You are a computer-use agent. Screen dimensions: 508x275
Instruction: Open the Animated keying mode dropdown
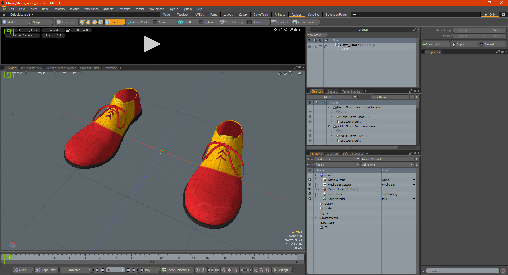[75, 270]
